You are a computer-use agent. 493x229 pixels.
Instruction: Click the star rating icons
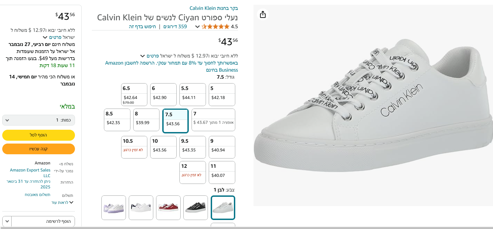click(216, 27)
